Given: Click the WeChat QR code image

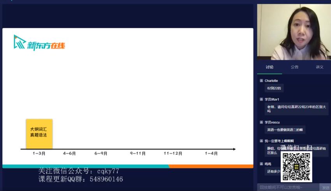Looking at the screenshot, I should pos(296,167).
